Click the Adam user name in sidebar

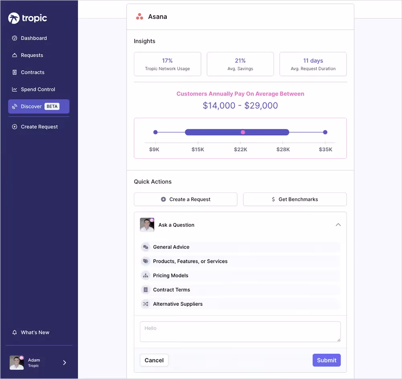(x=34, y=360)
